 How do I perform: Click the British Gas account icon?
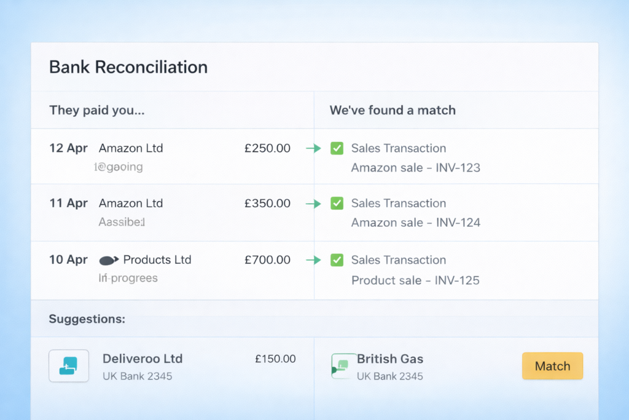pyautogui.click(x=341, y=366)
